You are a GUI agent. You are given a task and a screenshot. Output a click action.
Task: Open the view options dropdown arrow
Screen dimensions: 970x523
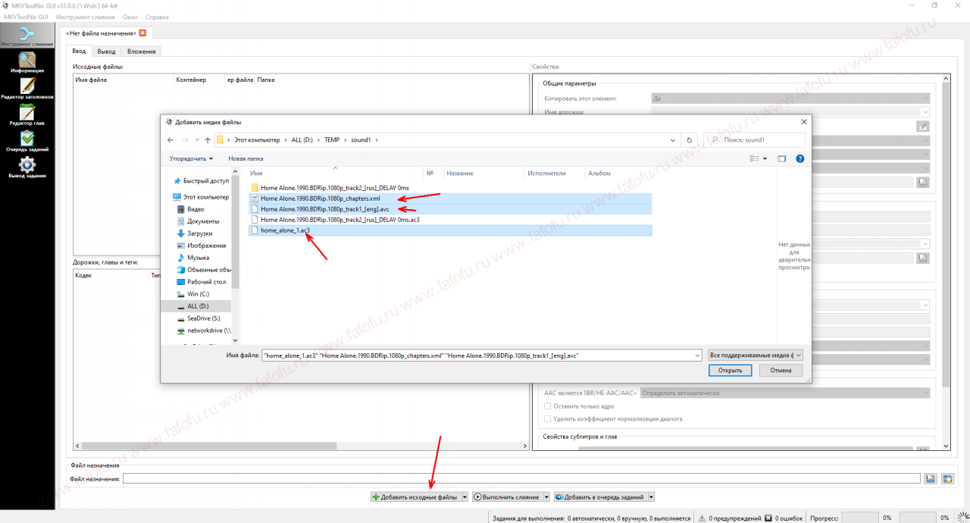click(765, 158)
